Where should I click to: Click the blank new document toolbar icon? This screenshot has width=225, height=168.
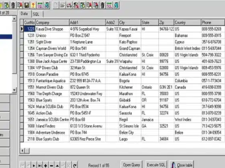tap(56, 5)
